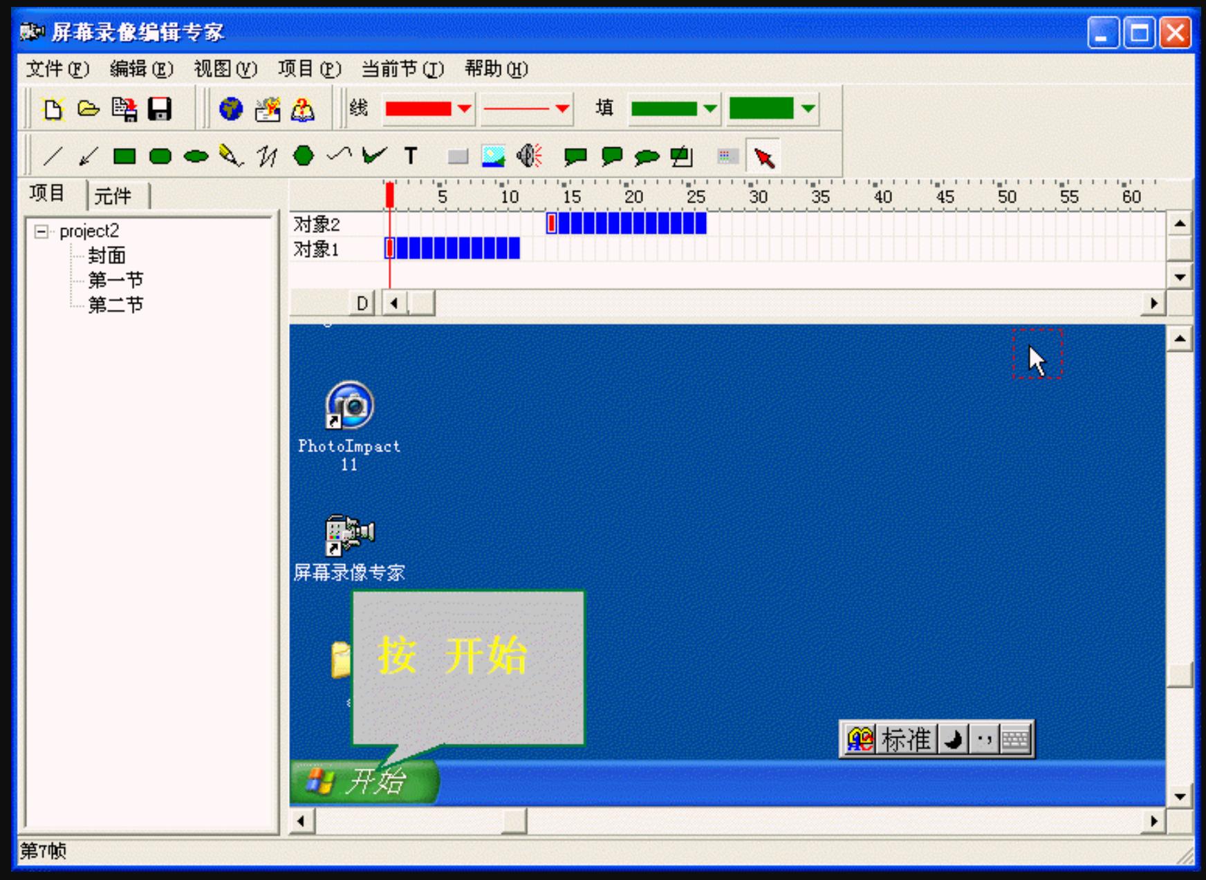Select the sound insertion tool
The width and height of the screenshot is (1206, 880).
pyautogui.click(x=528, y=156)
